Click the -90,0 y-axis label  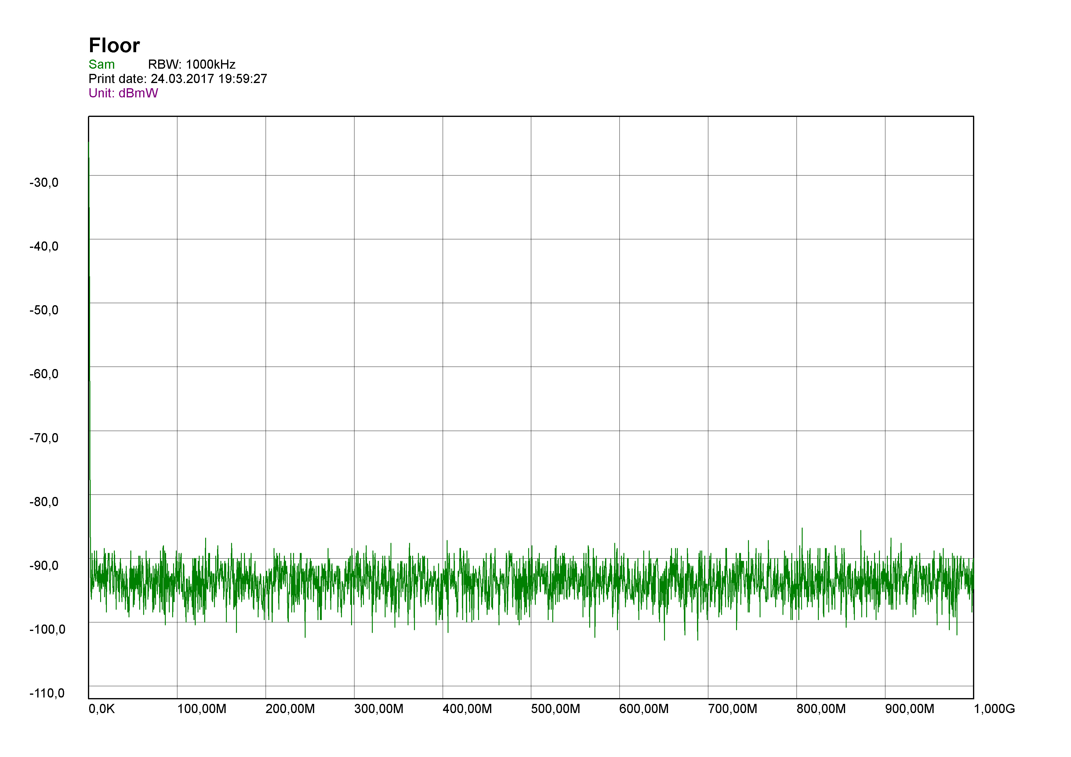44,566
